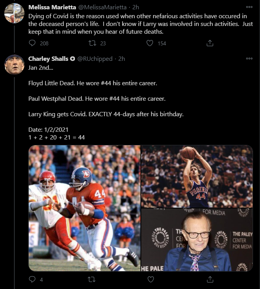Open the Floyd Little football photo

pyautogui.click(x=85, y=208)
